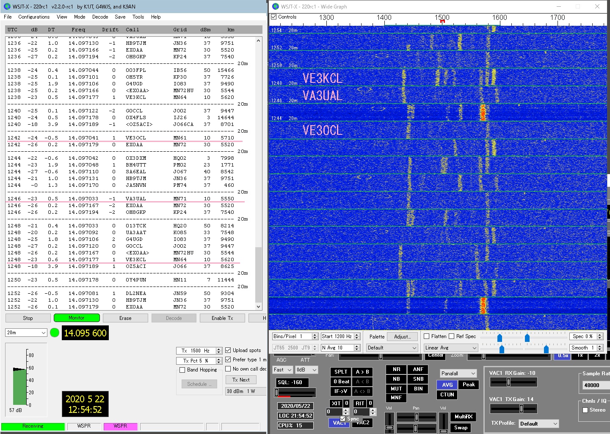This screenshot has height=434, width=610.
Task: Click the Tx Next button
Action: click(241, 380)
